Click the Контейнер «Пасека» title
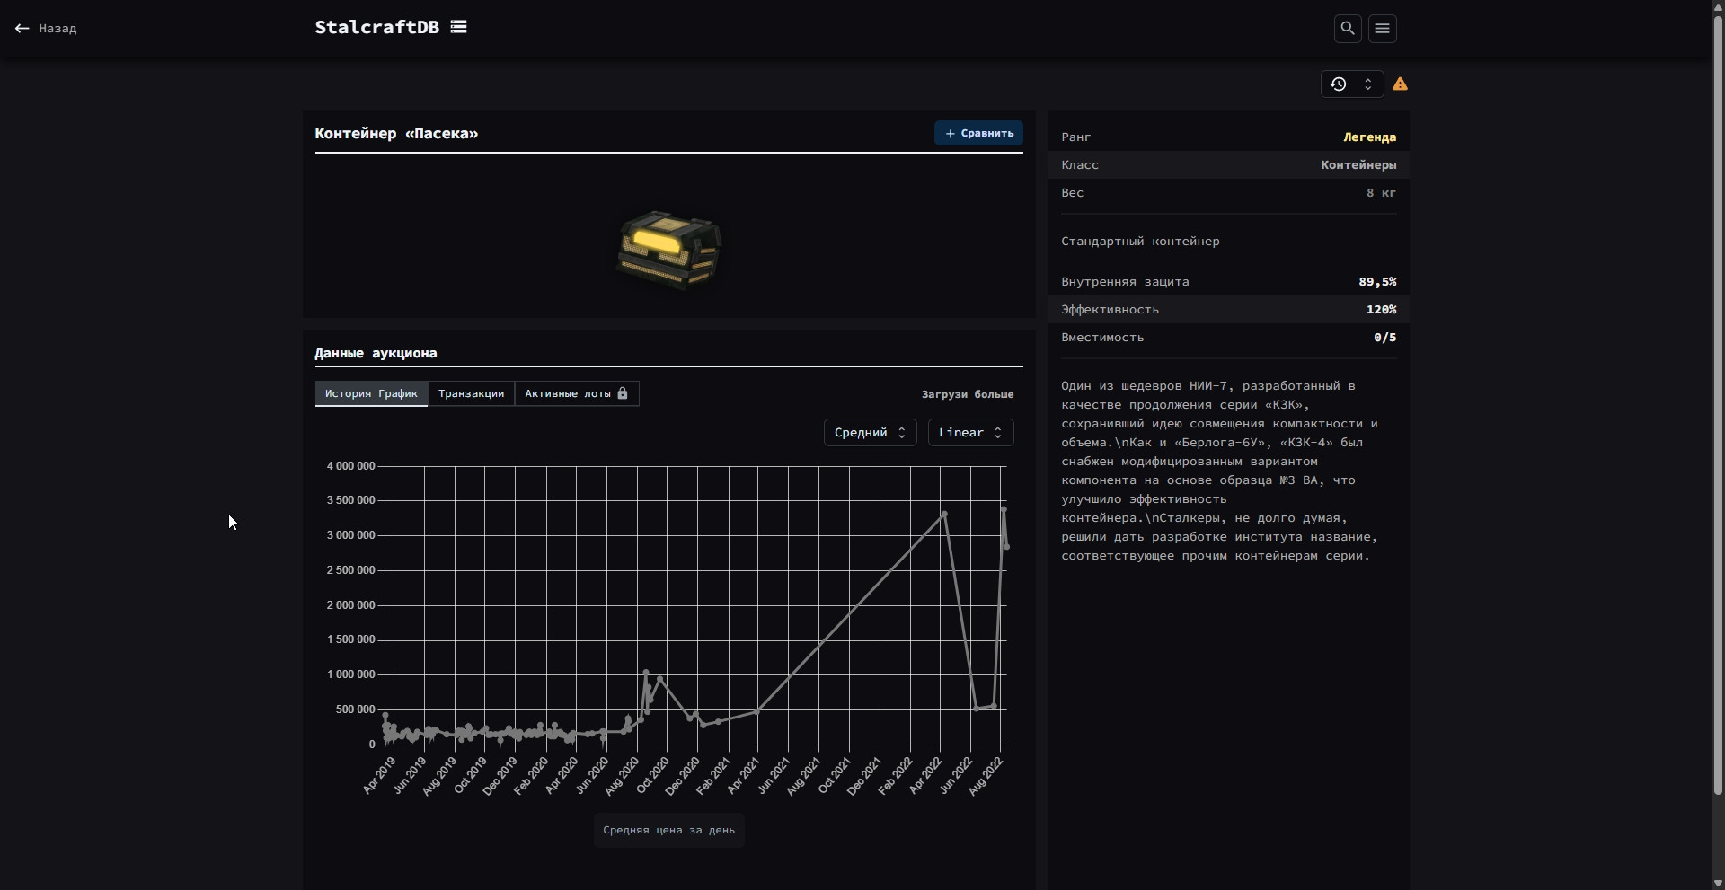Screen dimensions: 1725x890 [x=396, y=134]
